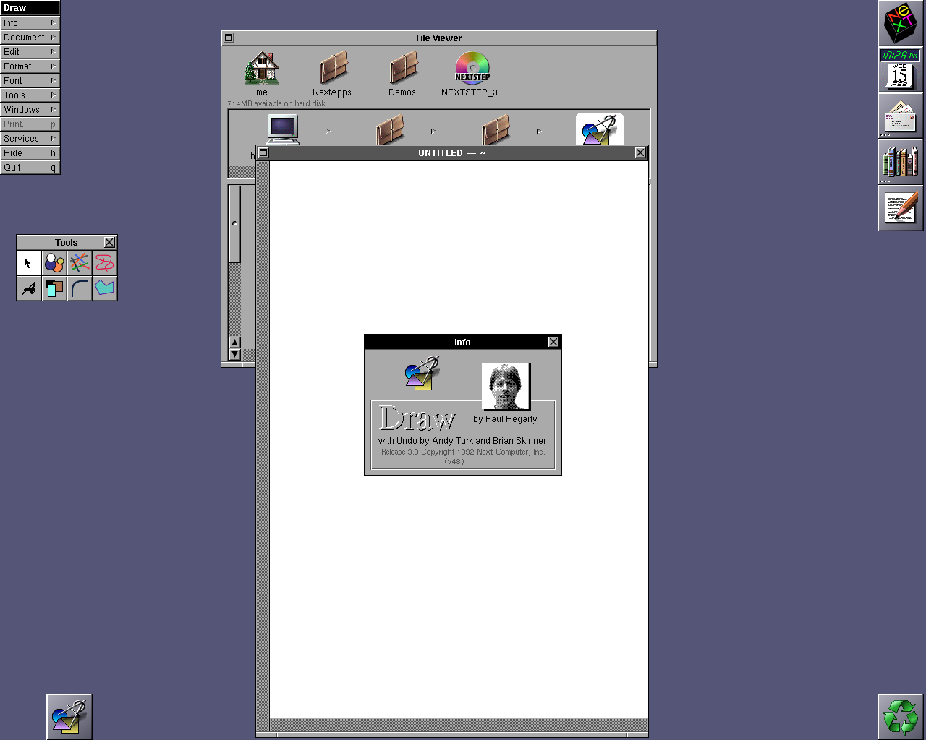Click the NeXT cube icon in the dock
The image size is (926, 740).
pos(900,23)
